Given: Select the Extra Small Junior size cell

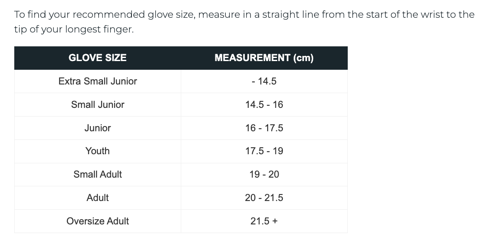Looking at the screenshot, I should (98, 81).
